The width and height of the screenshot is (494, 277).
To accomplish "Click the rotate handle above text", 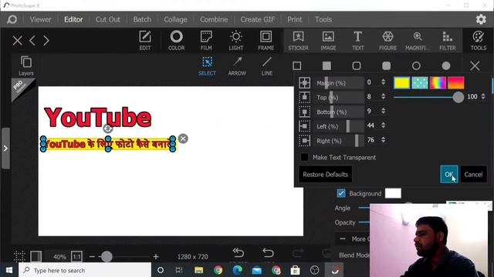I will [108, 128].
